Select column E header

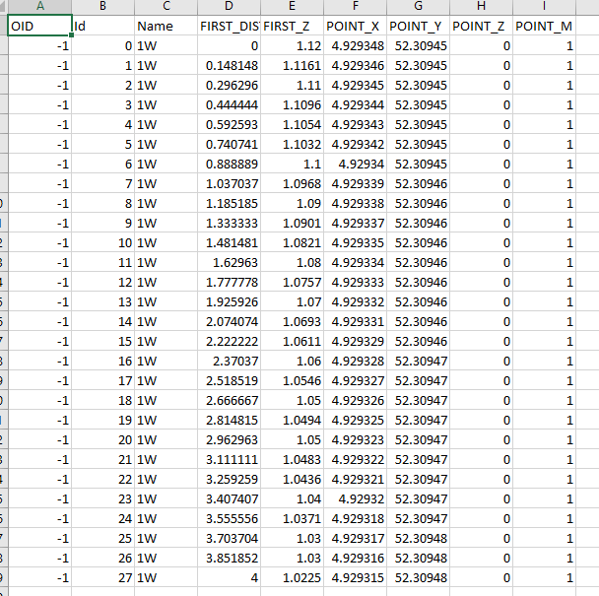pos(292,7)
